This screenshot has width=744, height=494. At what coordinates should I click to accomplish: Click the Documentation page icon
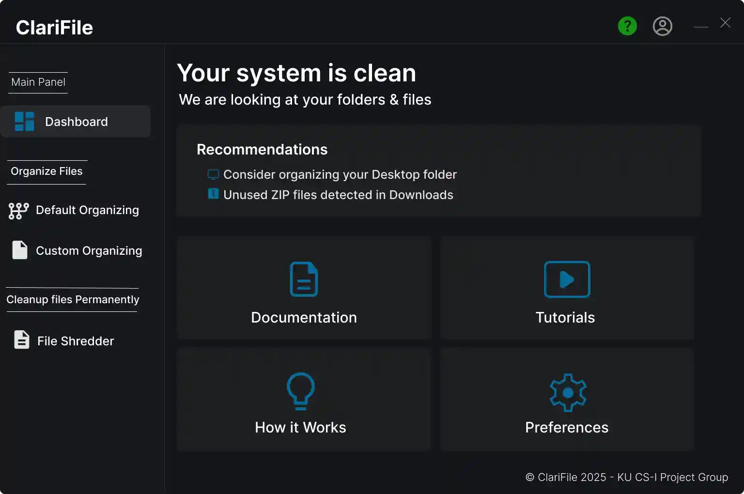pos(304,279)
